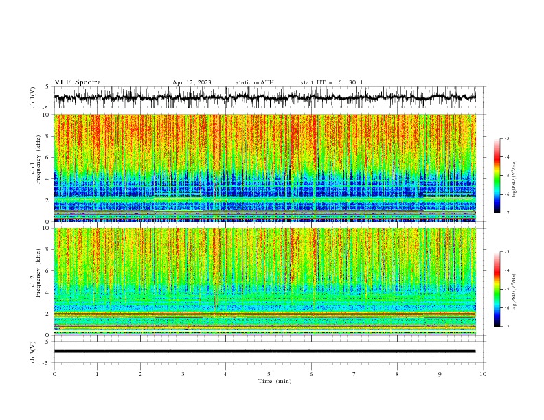Click the 'VLF Spectra' title text

78,82
